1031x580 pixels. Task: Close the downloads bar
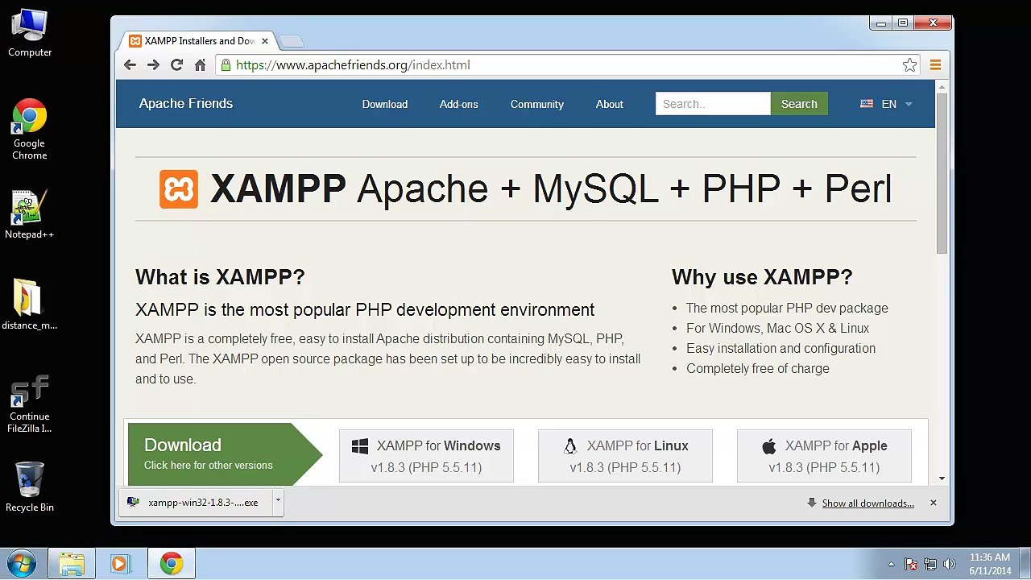point(933,503)
